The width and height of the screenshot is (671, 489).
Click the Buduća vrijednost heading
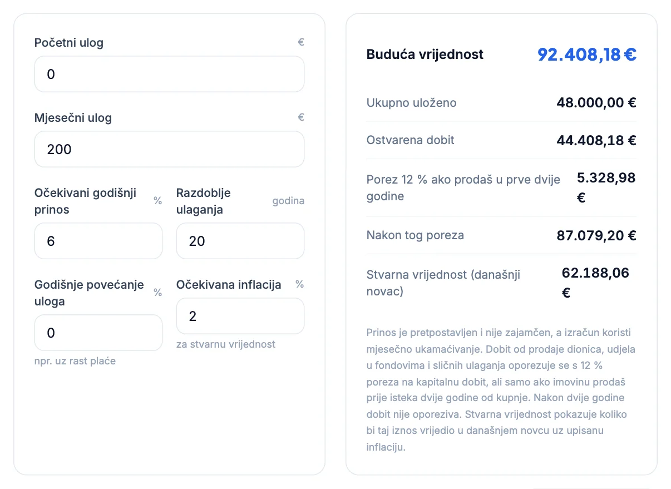[x=425, y=55]
